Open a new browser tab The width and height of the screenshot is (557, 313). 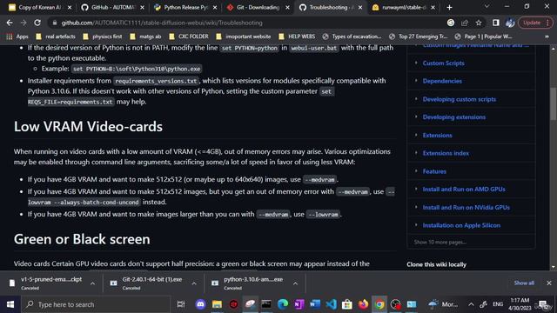[x=449, y=7]
